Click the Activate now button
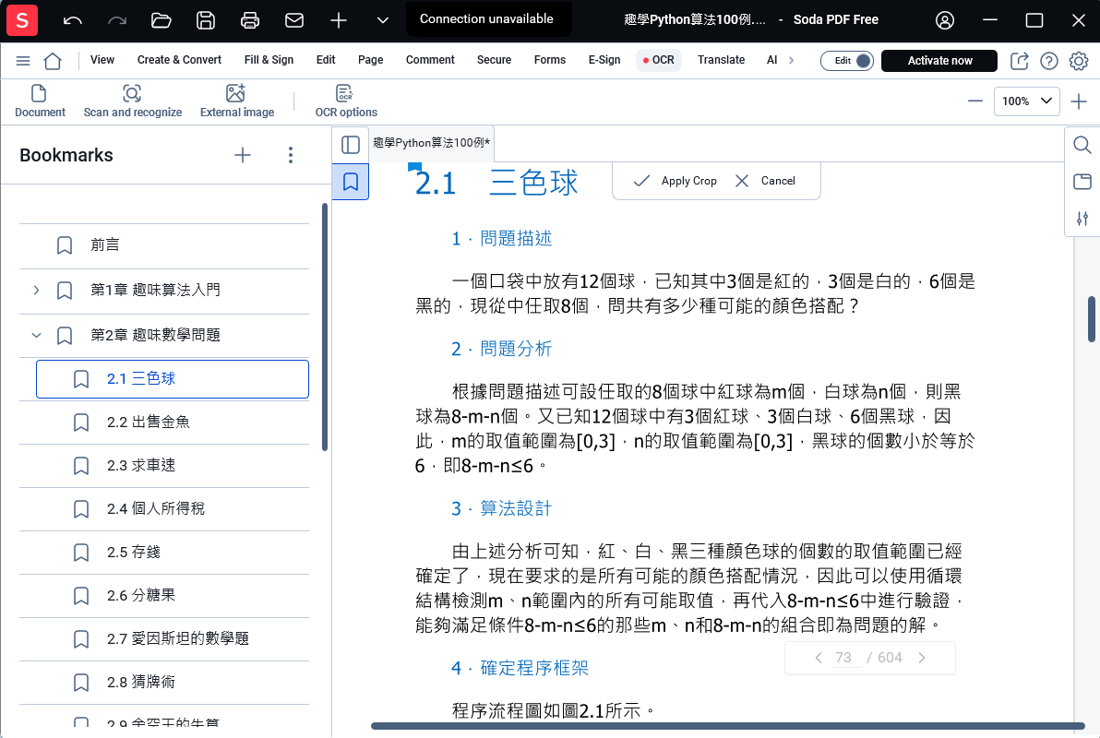The width and height of the screenshot is (1100, 738). (x=939, y=61)
